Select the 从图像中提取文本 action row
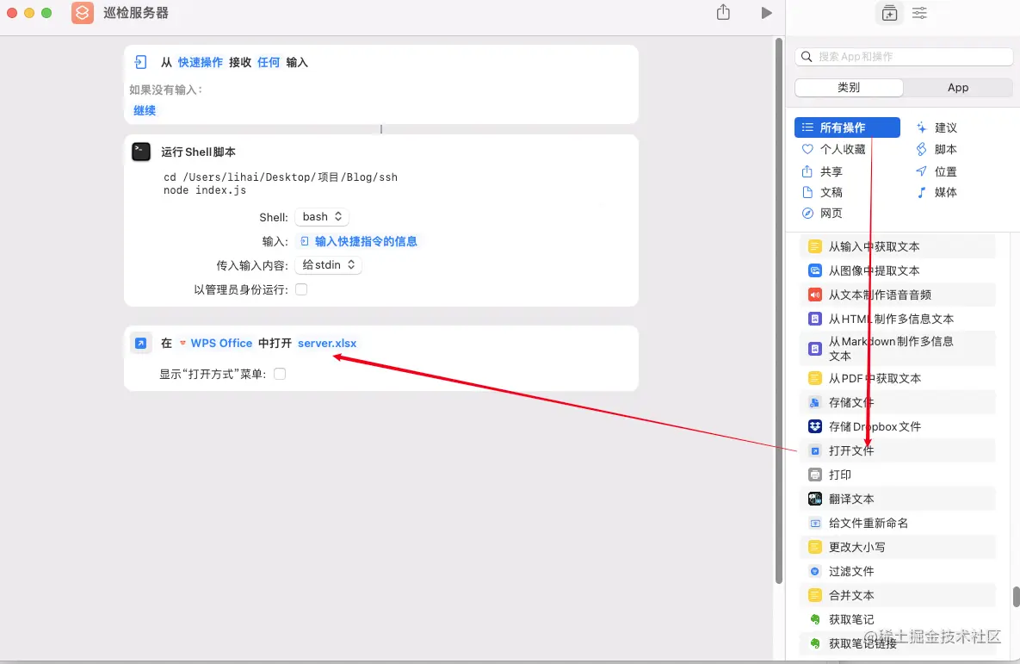Image resolution: width=1020 pixels, height=664 pixels. (898, 270)
